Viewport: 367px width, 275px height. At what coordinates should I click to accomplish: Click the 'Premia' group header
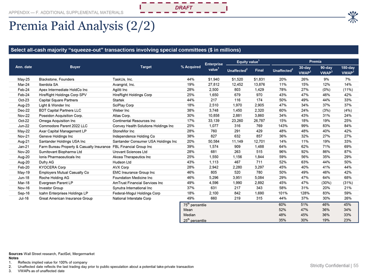click(x=315, y=62)
